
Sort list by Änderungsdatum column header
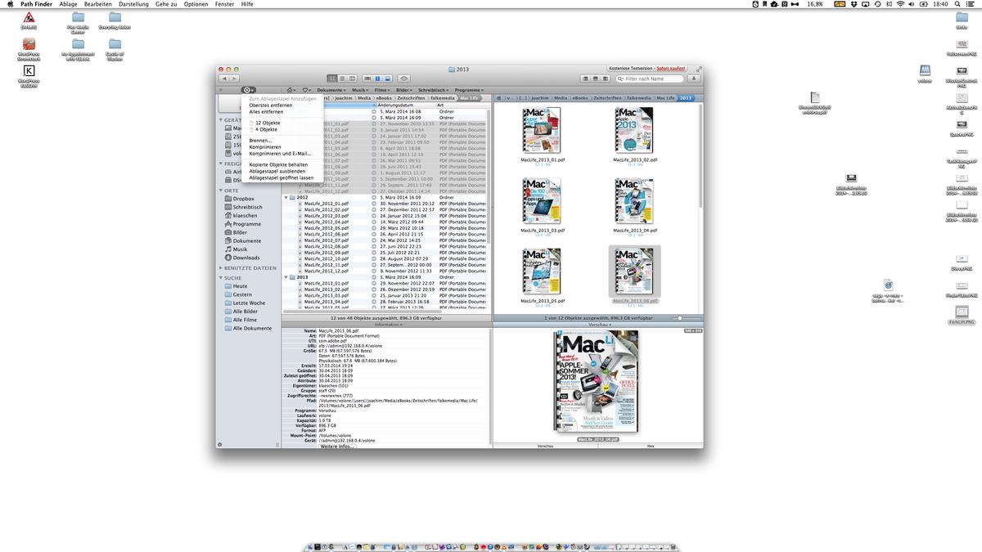click(403, 105)
